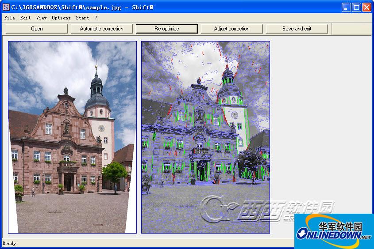Open the Options menu
Viewport: 374px width, 249px height.
61,18
